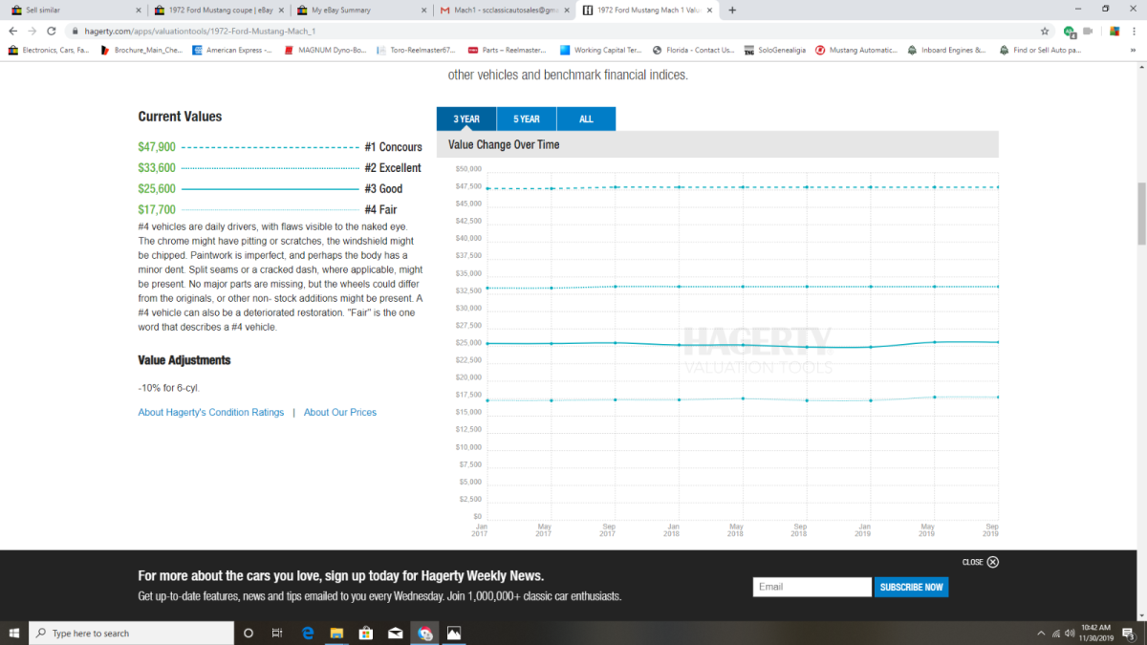Show hidden system tray icons
Screen dimensions: 1147x645
point(1041,633)
